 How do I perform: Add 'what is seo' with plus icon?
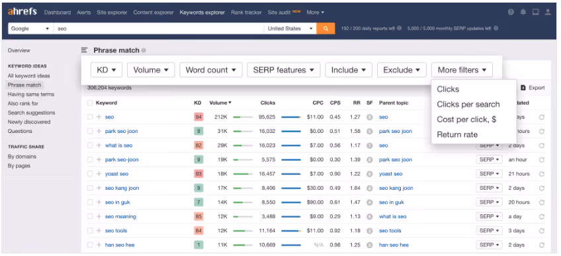click(x=99, y=146)
